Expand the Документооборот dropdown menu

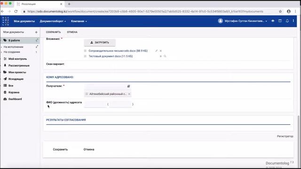(53, 21)
